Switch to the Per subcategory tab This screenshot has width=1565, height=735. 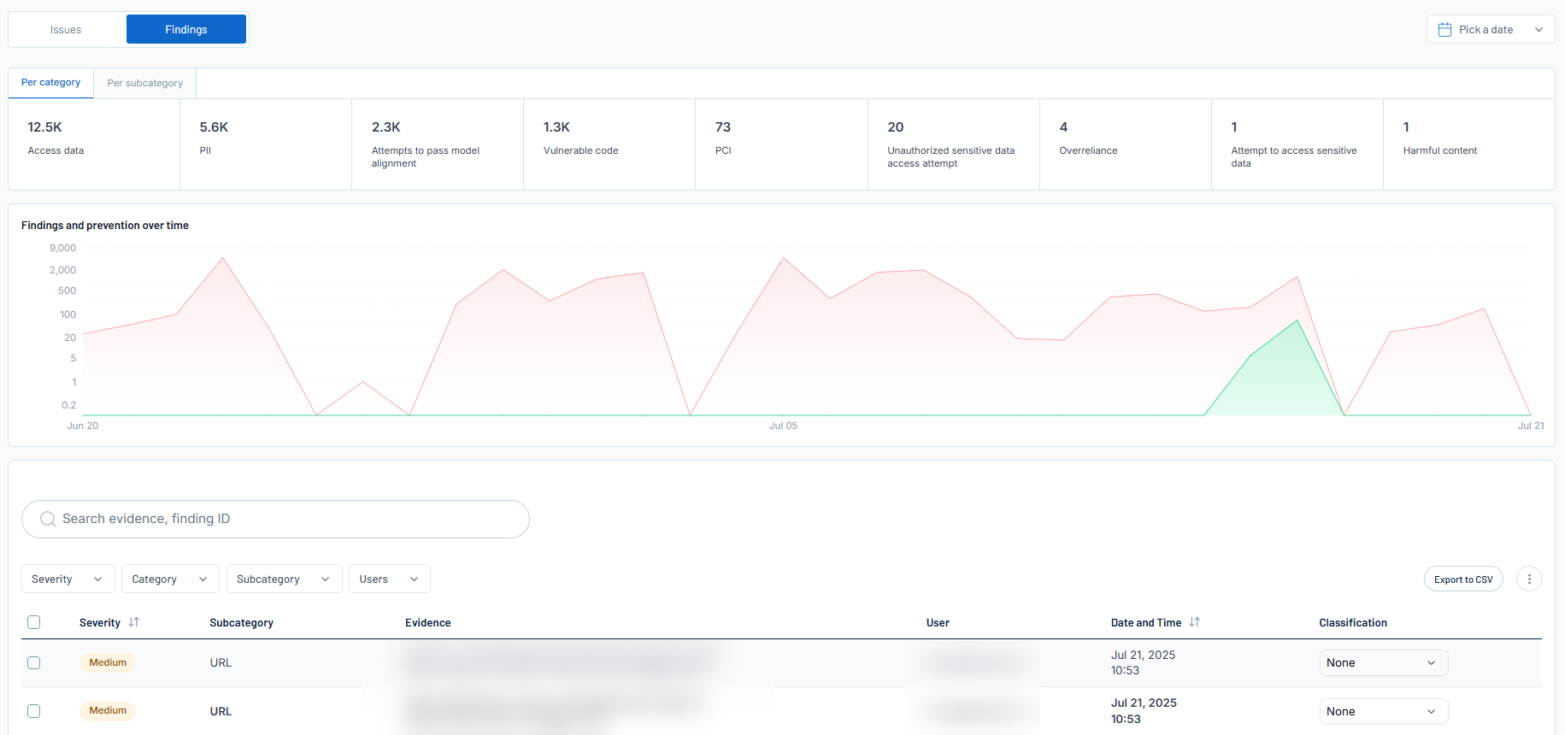pyautogui.click(x=144, y=83)
